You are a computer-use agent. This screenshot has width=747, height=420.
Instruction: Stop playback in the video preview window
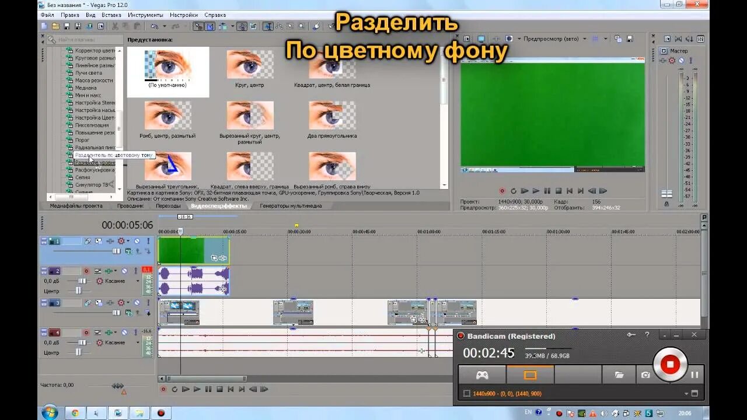point(558,191)
